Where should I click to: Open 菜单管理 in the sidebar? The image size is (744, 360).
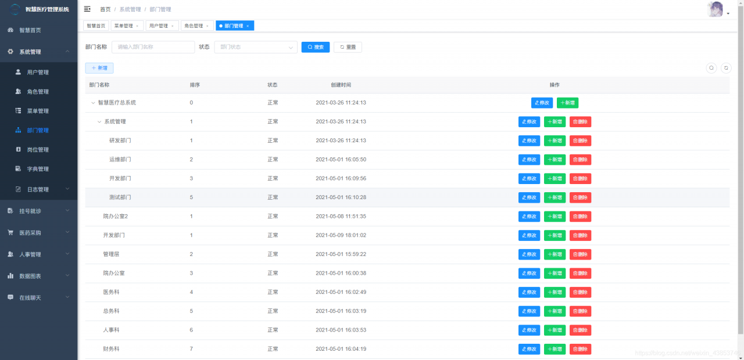pyautogui.click(x=38, y=111)
